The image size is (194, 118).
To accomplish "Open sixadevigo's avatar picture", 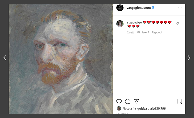I will click(120, 24).
